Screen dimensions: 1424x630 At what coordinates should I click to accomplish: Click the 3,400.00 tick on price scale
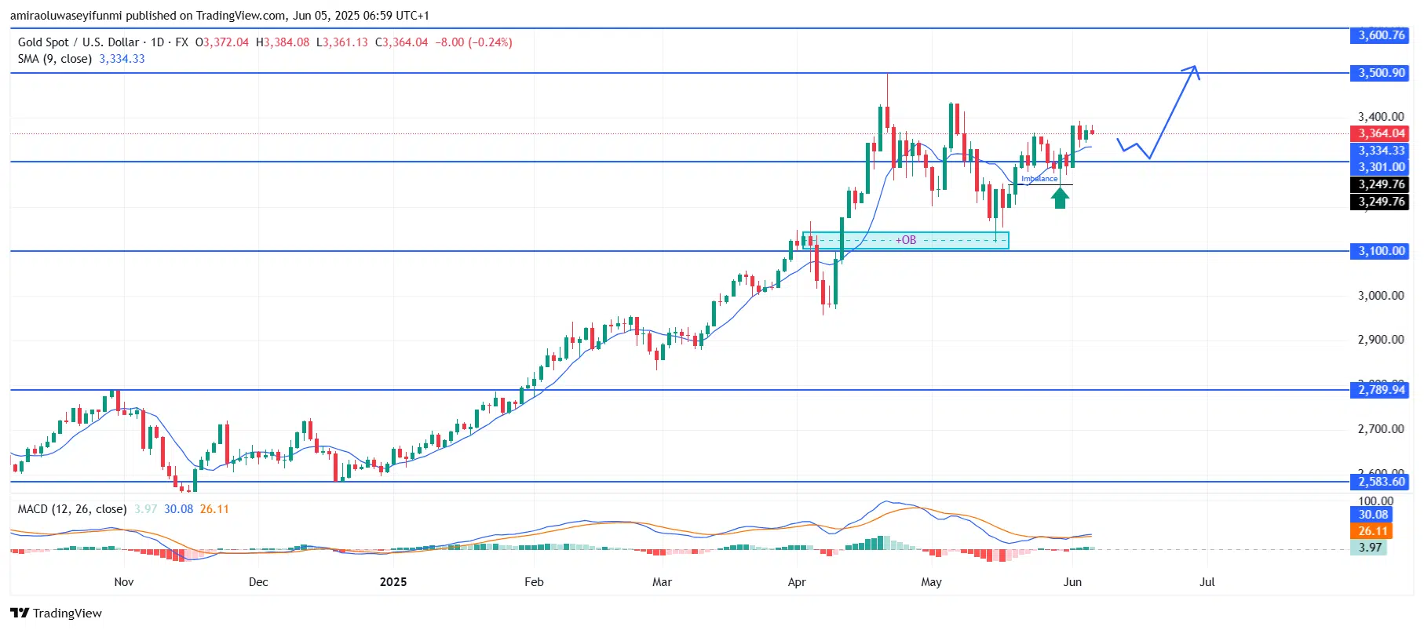(1381, 117)
